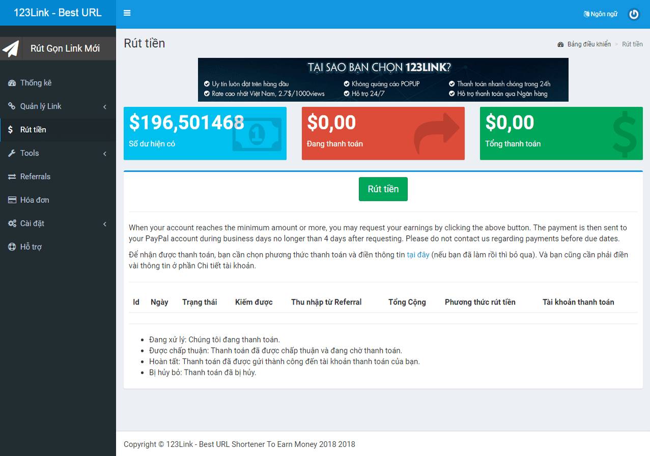
Task: Follow the 'tại đây' link
Action: pos(418,255)
